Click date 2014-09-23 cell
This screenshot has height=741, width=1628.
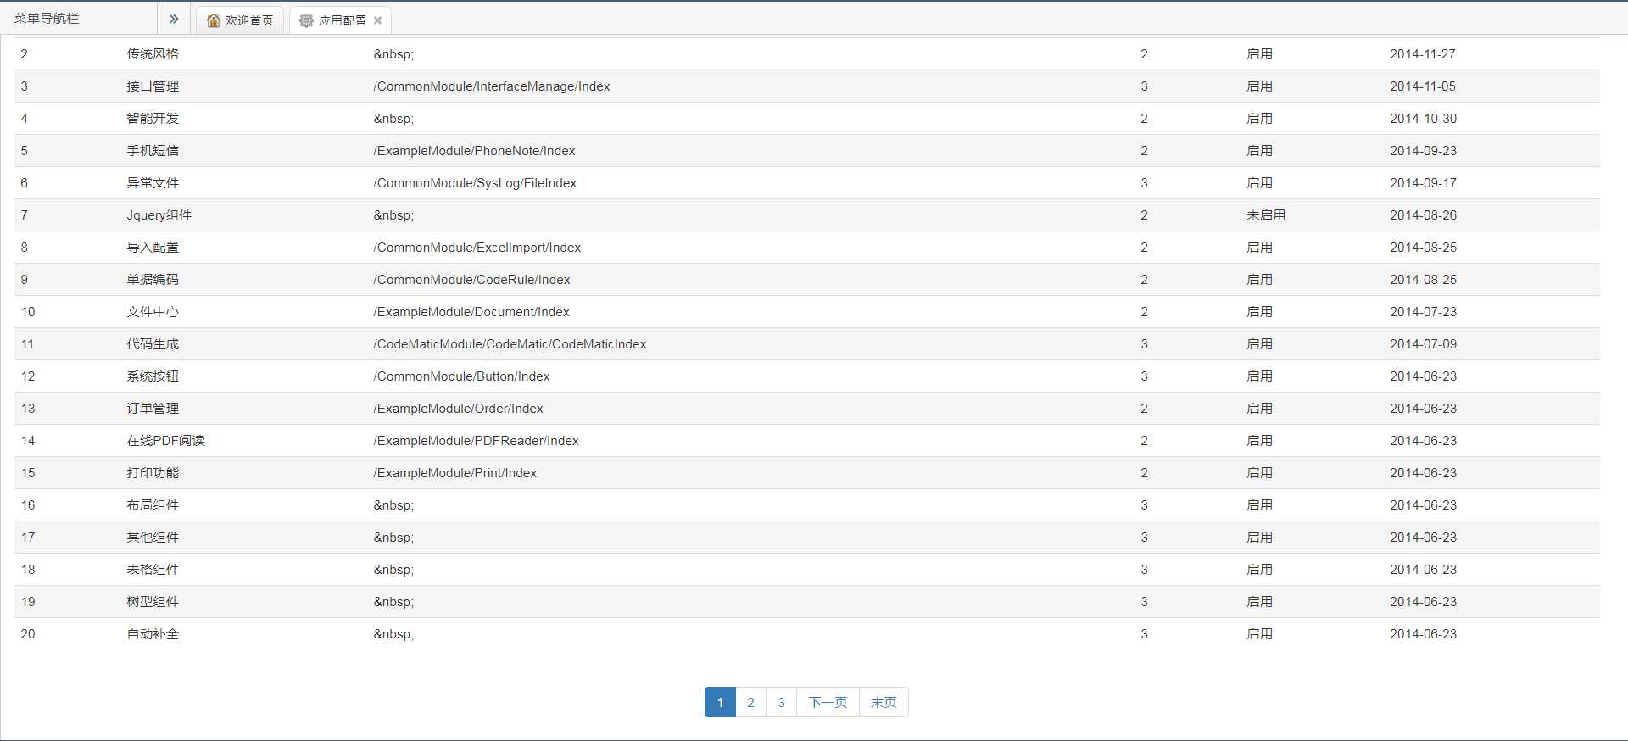tap(1423, 151)
